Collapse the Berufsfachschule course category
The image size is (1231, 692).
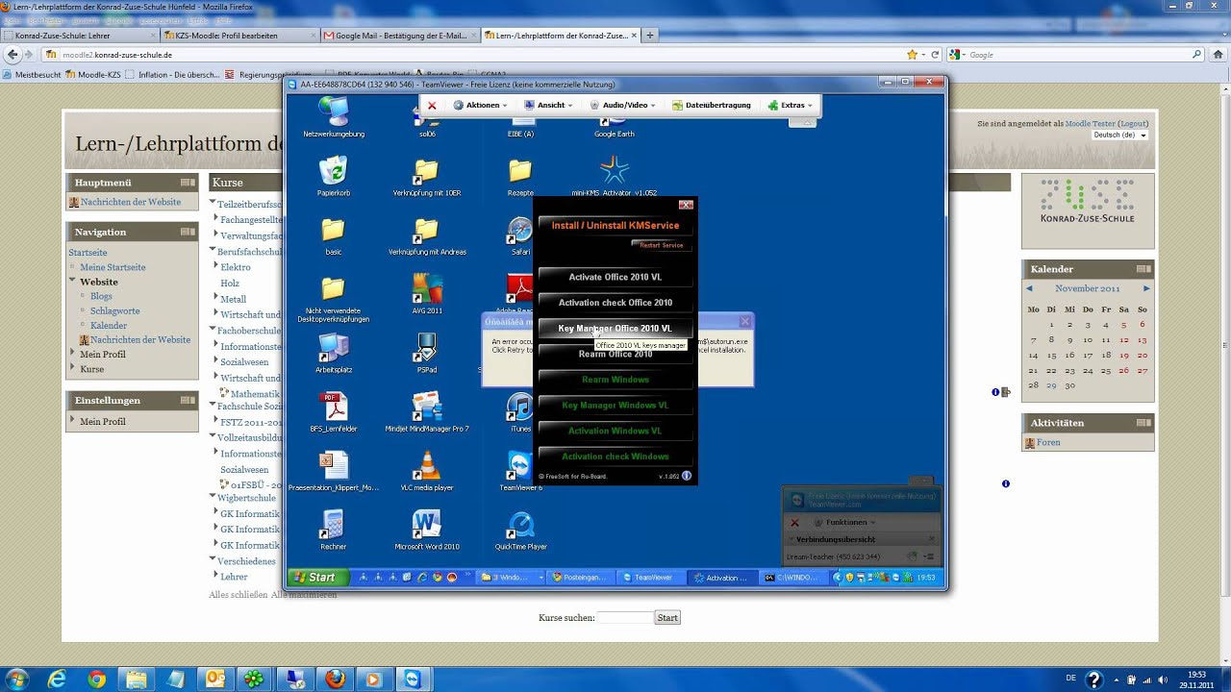[214, 251]
